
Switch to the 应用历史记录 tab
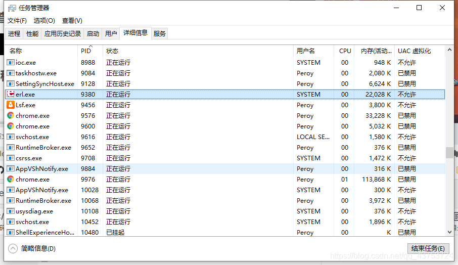[63, 33]
